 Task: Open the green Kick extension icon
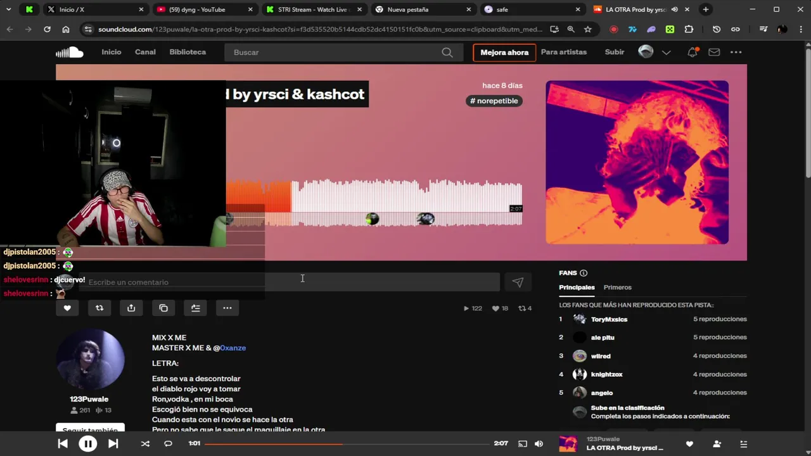670,29
